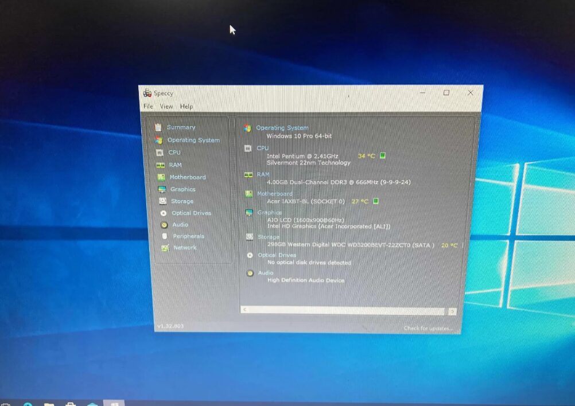Select the 4.00GB Dual-Channel DDR3 line
This screenshot has height=406, width=575.
[x=339, y=182]
